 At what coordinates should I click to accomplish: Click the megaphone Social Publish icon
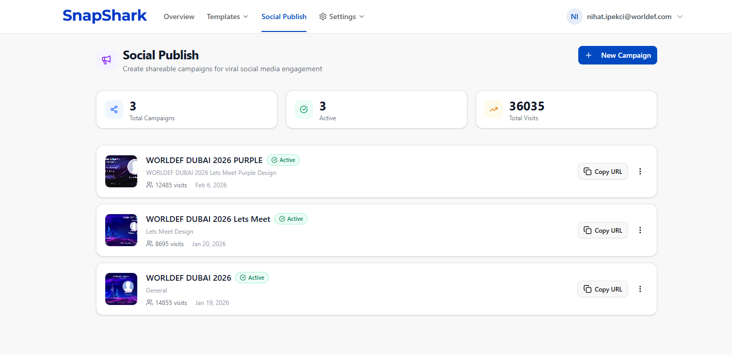click(x=106, y=60)
